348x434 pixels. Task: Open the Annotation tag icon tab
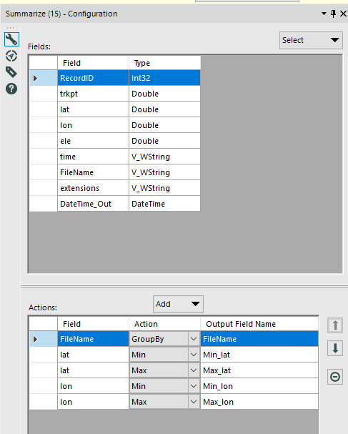tap(11, 72)
